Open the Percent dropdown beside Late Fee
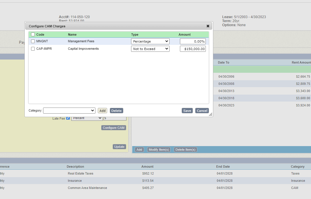 87,118
